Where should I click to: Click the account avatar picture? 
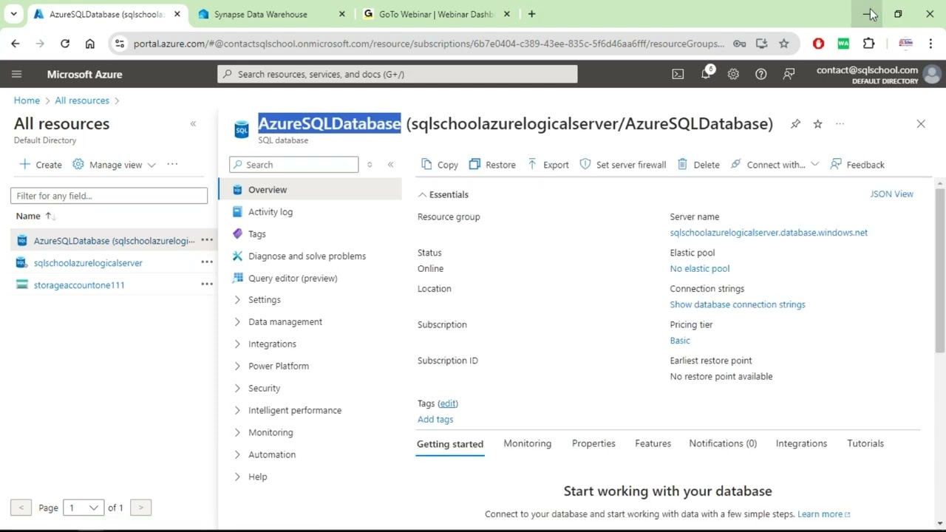coord(932,74)
